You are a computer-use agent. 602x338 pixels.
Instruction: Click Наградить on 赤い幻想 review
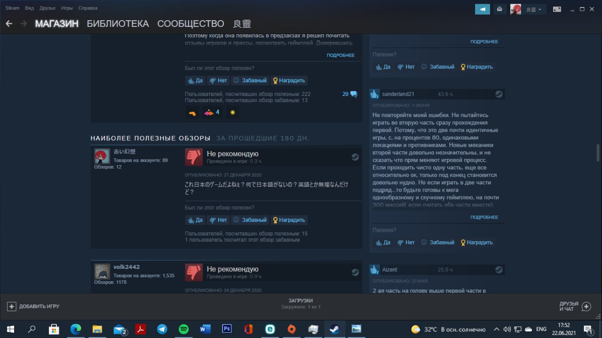click(289, 220)
